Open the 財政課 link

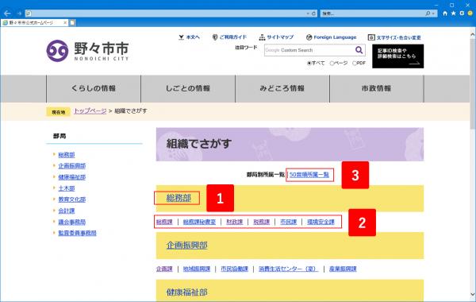(x=235, y=222)
